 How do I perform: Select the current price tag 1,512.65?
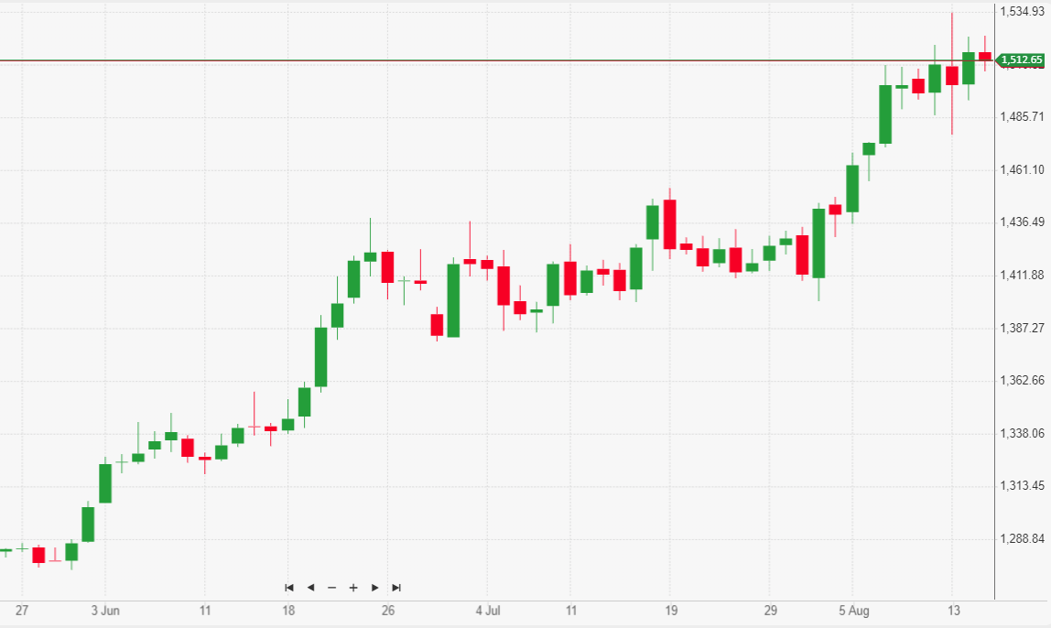point(1021,60)
